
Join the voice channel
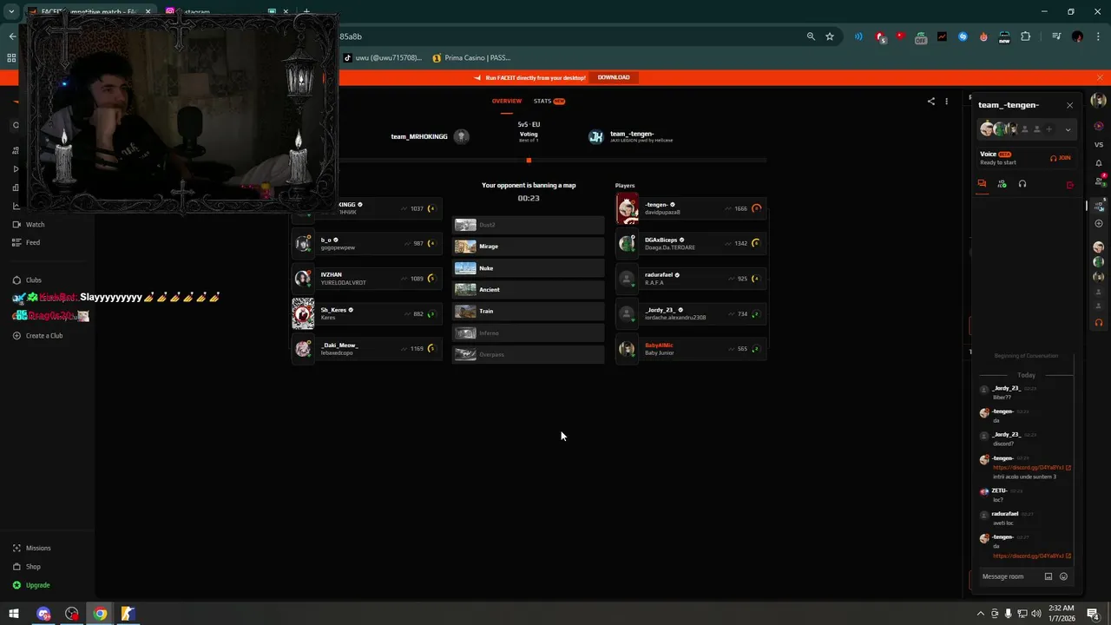[1060, 158]
